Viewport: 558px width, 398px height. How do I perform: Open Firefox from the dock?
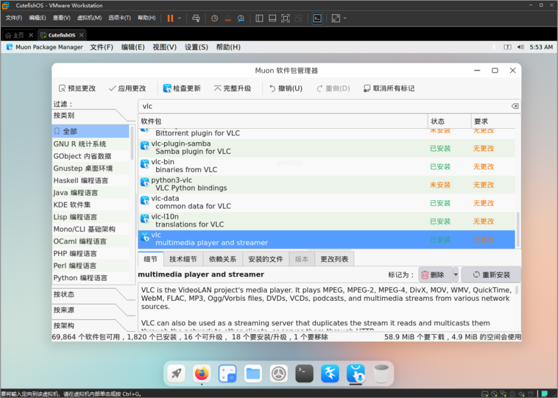(202, 373)
